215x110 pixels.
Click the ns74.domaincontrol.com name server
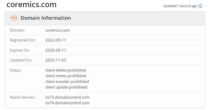click(x=67, y=103)
